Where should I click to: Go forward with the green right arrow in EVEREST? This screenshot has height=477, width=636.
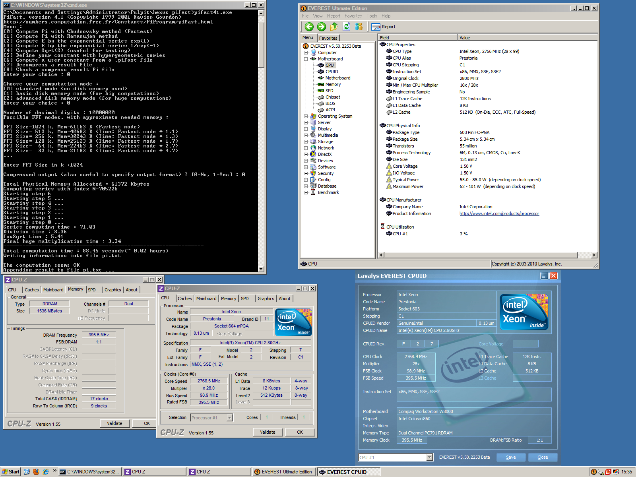coord(322,27)
